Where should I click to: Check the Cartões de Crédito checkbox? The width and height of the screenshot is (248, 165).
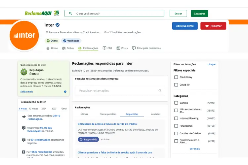(x=176, y=133)
